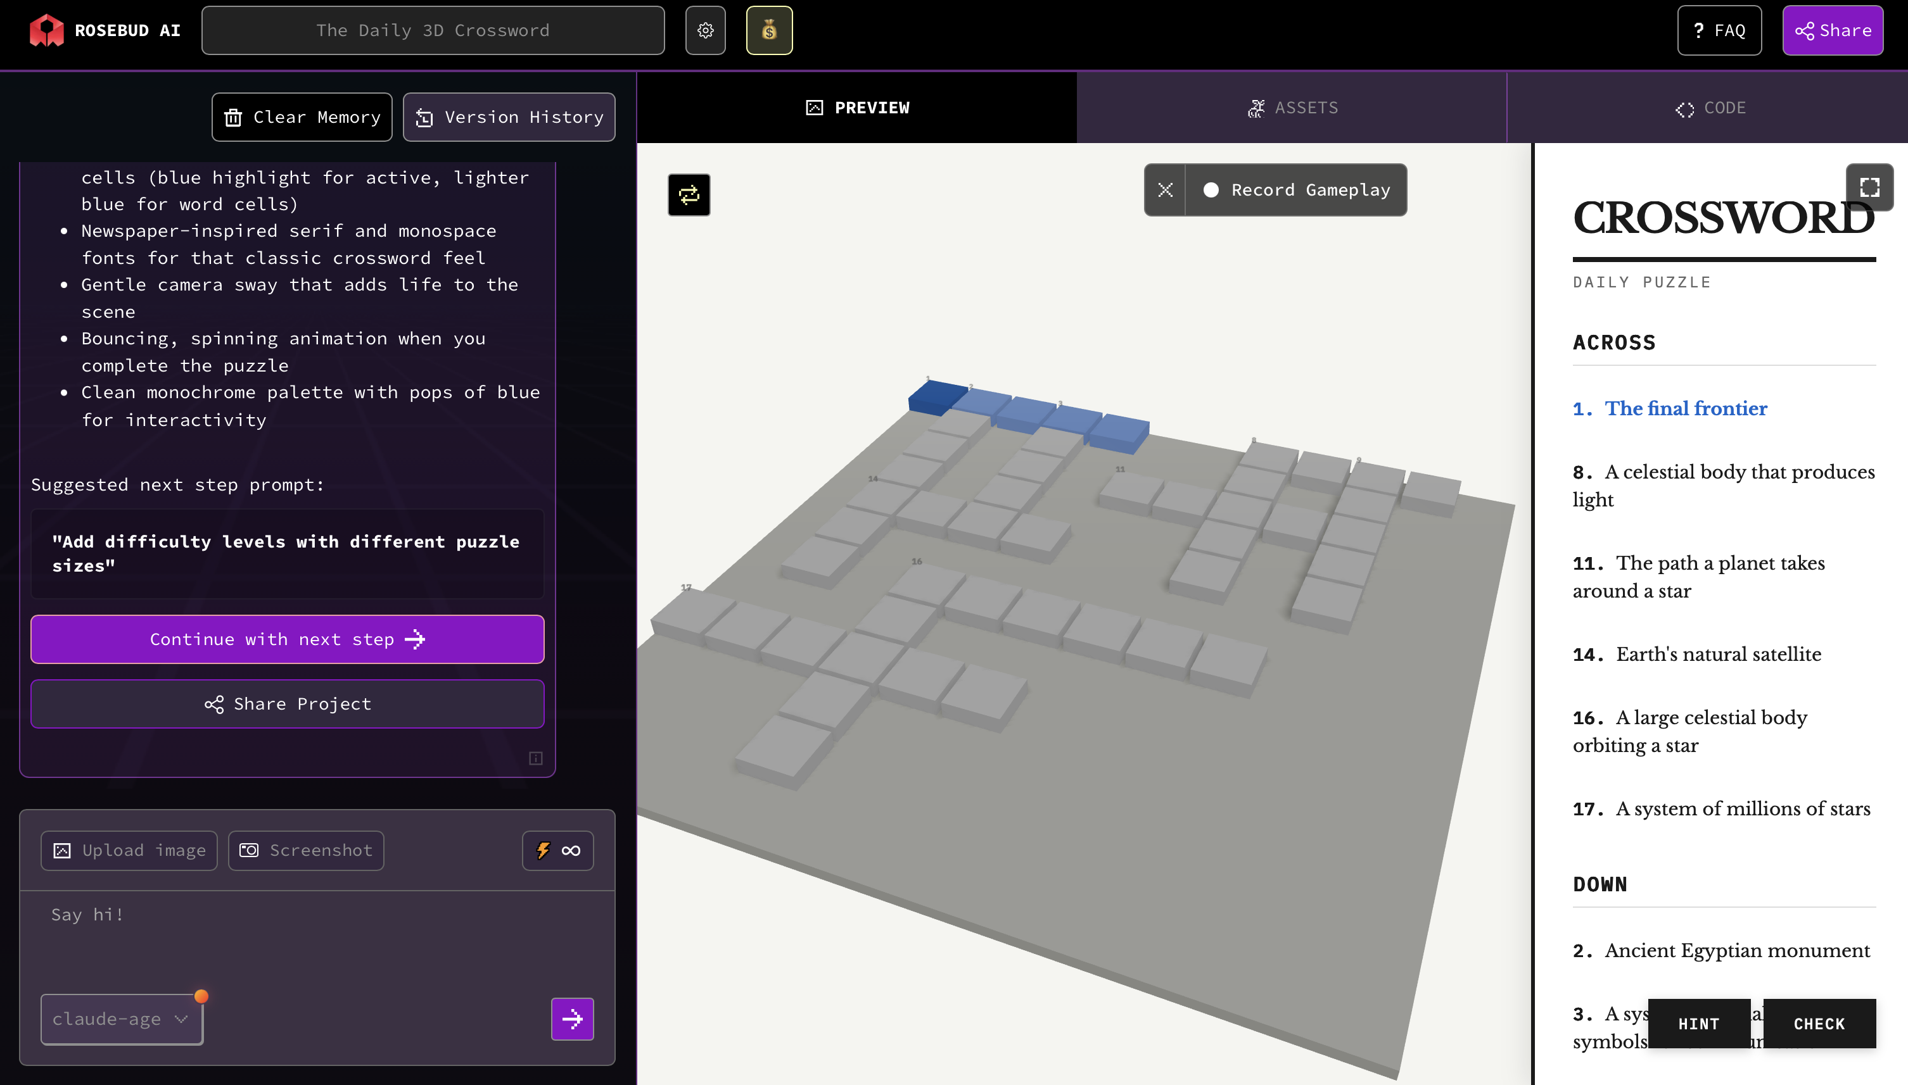
Task: Switch to the Assets tab
Action: (1292, 108)
